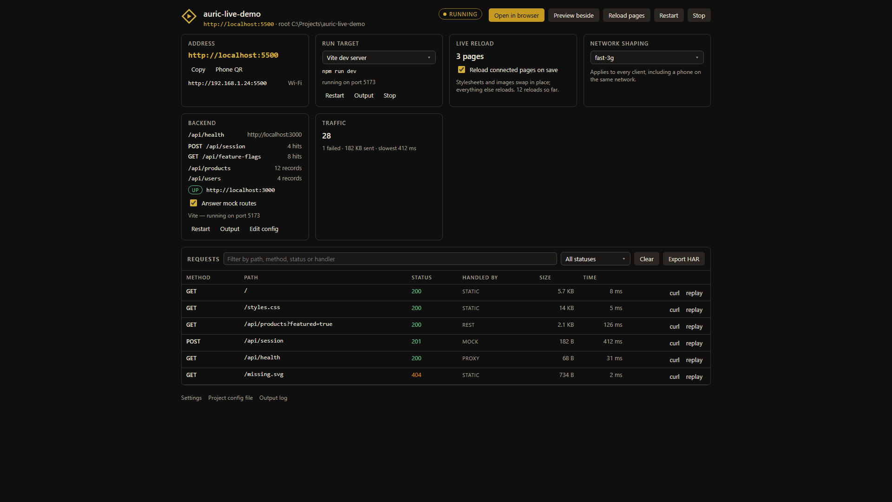Click curl for /api/products?featured=true request
This screenshot has width=892, height=502.
674,326
